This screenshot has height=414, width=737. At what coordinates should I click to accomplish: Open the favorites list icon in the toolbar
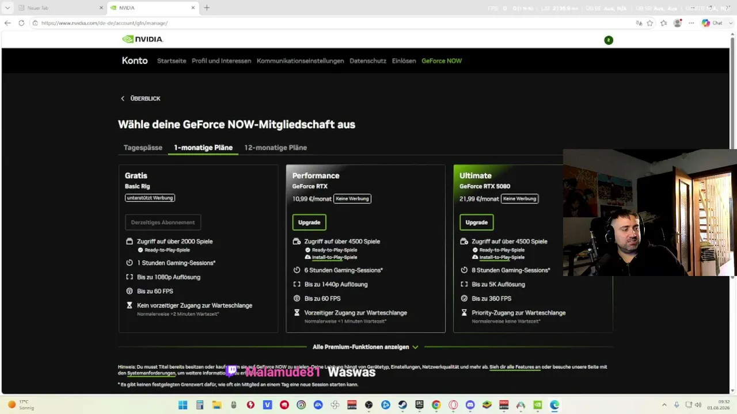pyautogui.click(x=664, y=23)
